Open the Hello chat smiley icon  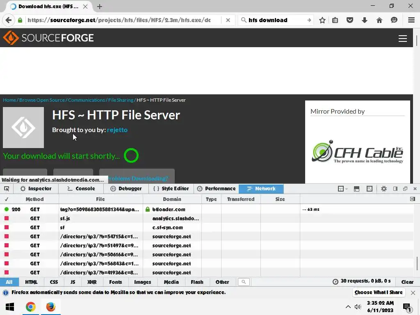click(x=394, y=20)
